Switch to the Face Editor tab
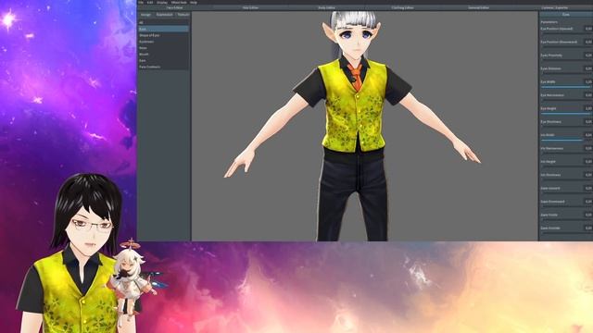Screen dimensions: 593x333 click(x=175, y=7)
